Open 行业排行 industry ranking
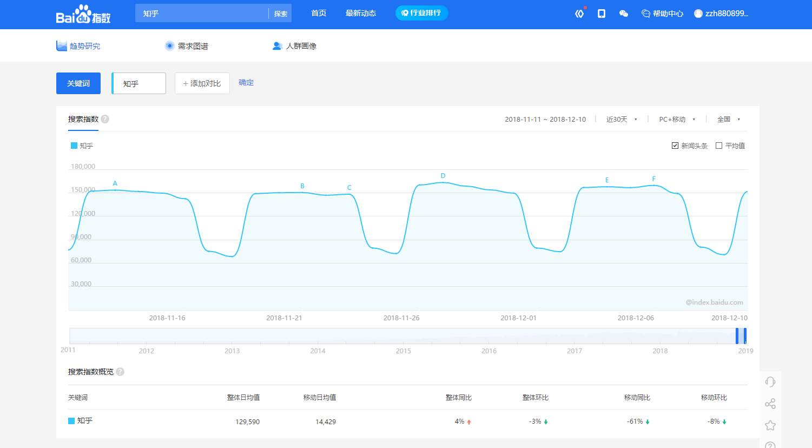The height and width of the screenshot is (448, 812). [x=421, y=13]
